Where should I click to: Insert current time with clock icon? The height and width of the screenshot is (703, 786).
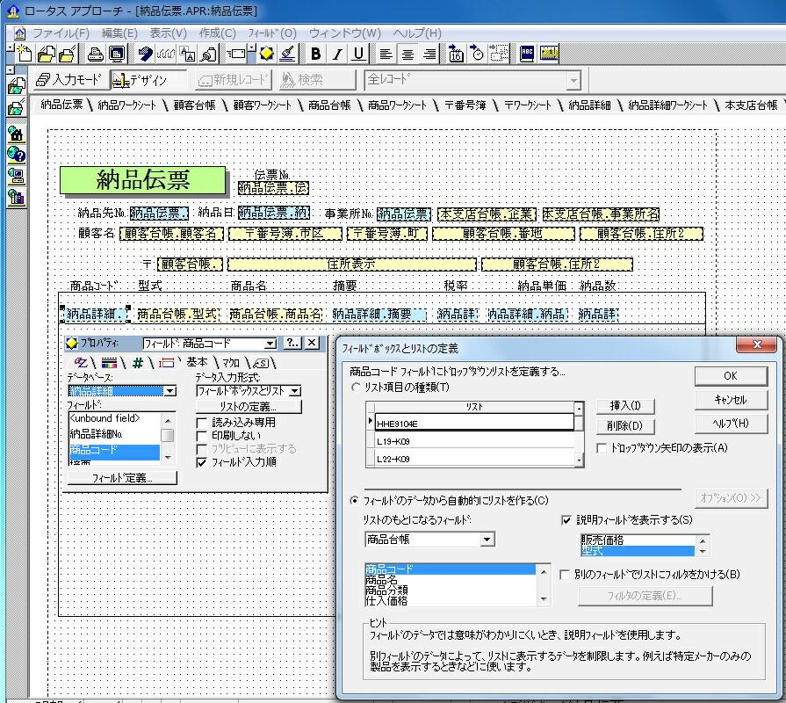point(478,54)
